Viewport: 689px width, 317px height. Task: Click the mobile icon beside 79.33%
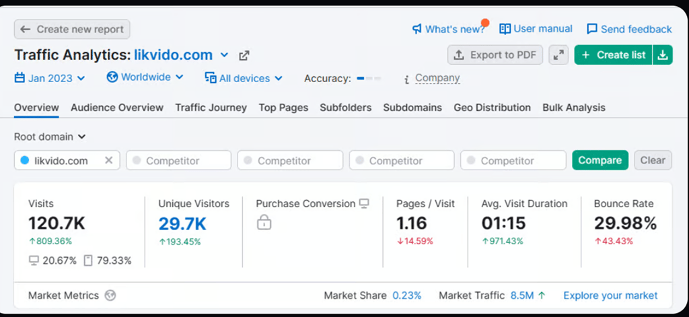tap(88, 260)
